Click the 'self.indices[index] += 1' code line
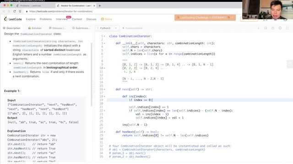Image resolution: width=293 pixels, height=164 pixels. point(149,107)
